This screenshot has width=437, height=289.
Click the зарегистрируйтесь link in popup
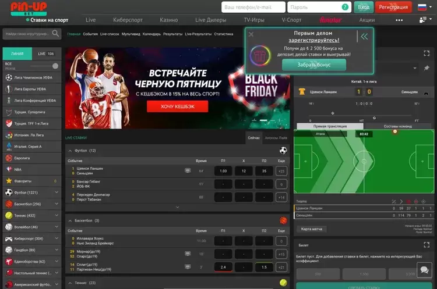pos(314,40)
